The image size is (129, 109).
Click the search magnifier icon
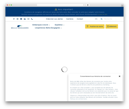[101, 19]
